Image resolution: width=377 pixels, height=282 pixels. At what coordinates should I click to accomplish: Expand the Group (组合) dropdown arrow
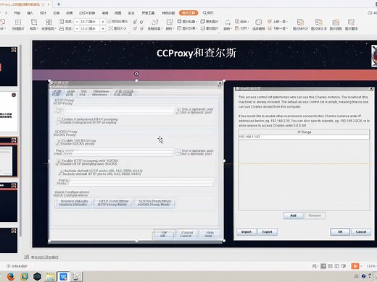tap(248, 22)
